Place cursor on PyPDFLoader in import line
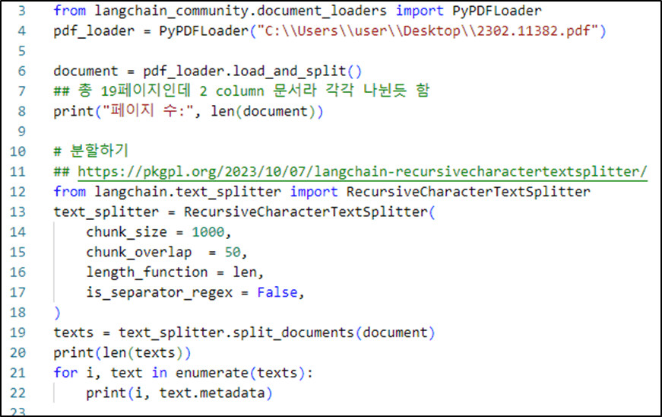Screen dimensions: 662x417 pos(496,11)
